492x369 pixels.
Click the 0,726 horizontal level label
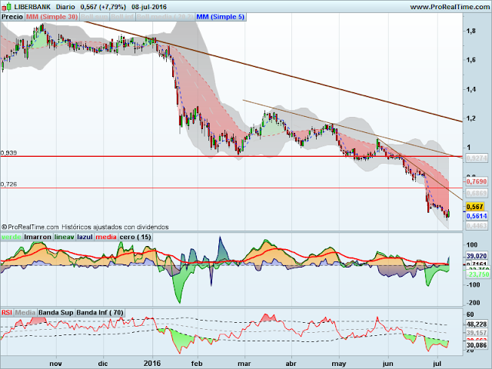click(x=8, y=184)
